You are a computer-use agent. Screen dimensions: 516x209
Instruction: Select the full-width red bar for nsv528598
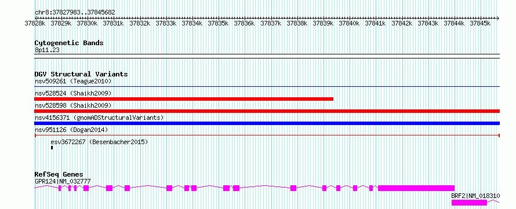[x=267, y=111]
